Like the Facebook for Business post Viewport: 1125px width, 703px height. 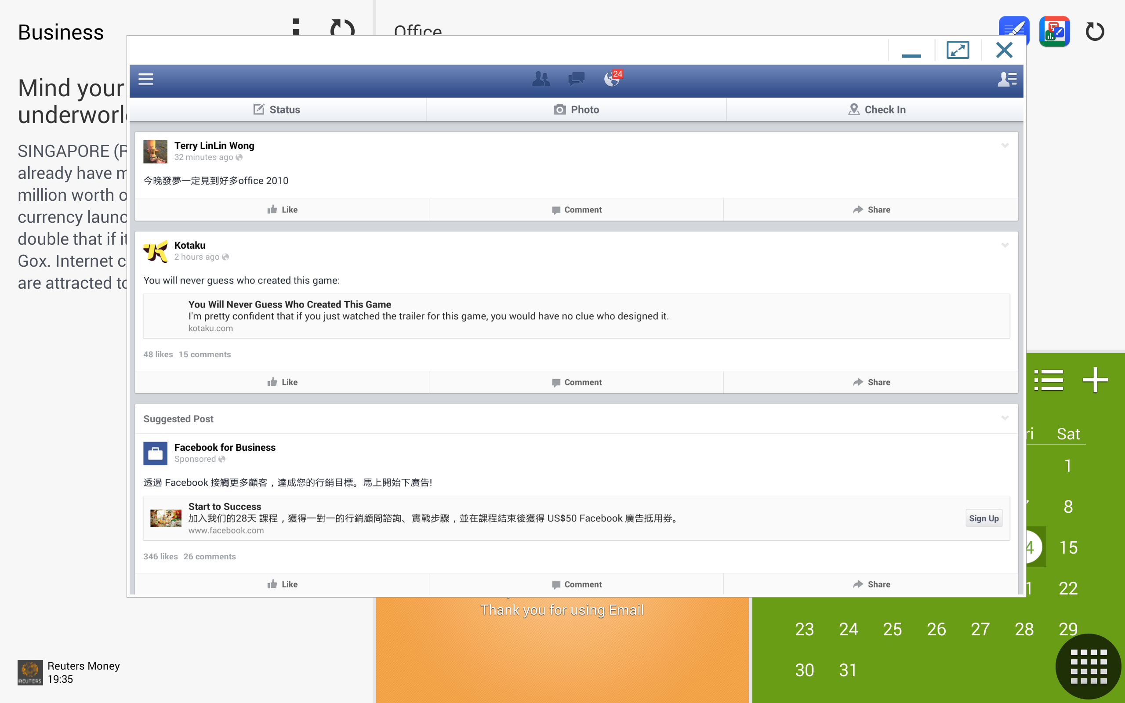pos(282,584)
